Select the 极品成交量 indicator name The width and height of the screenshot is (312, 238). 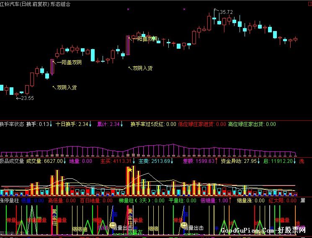coord(12,161)
